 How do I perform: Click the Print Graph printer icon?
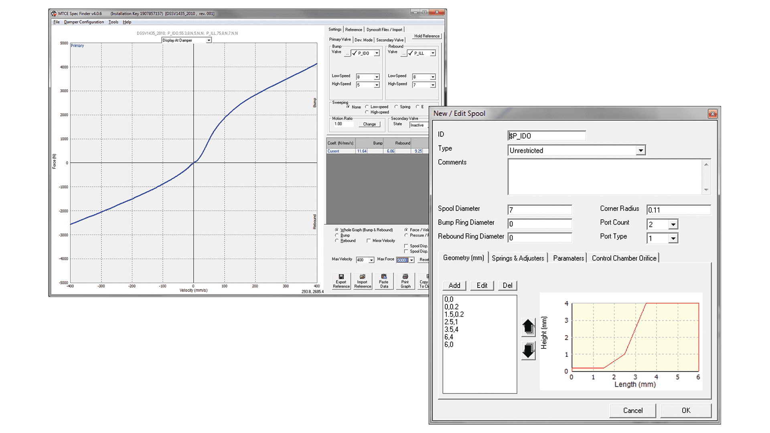tap(405, 277)
